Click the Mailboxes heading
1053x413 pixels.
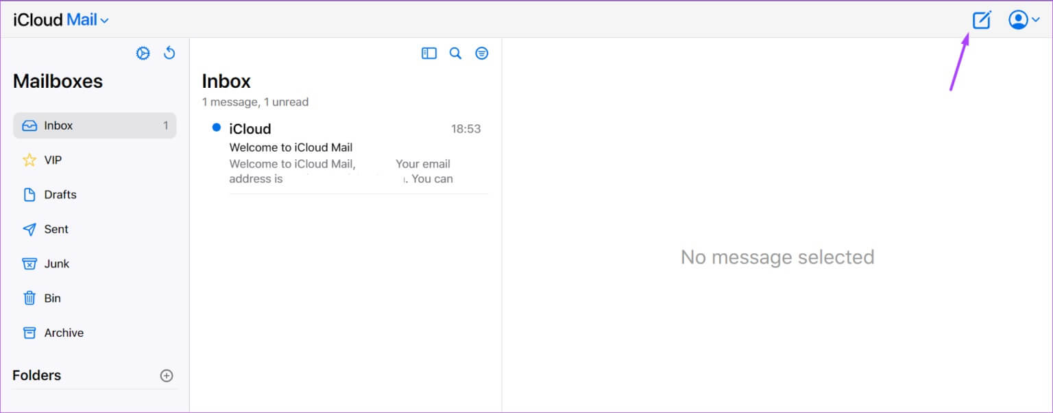click(x=58, y=81)
